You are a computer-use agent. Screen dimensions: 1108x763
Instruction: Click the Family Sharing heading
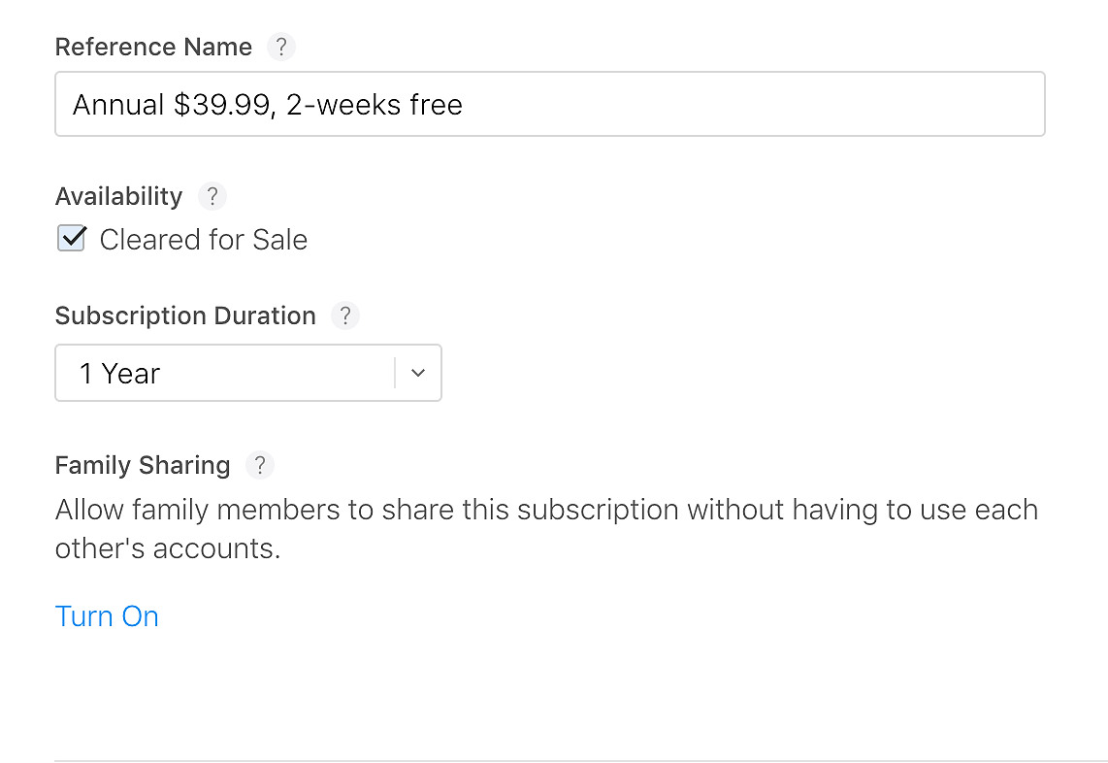143,465
